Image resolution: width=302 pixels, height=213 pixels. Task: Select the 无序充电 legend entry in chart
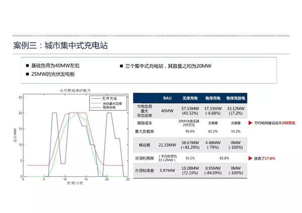pos(104,99)
